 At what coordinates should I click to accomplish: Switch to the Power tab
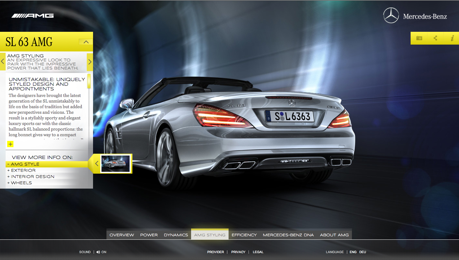point(149,235)
